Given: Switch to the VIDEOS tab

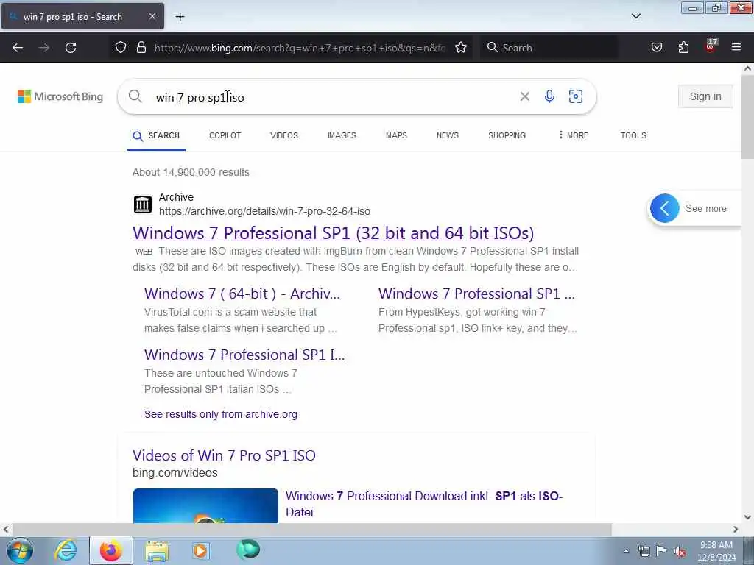Looking at the screenshot, I should [284, 135].
